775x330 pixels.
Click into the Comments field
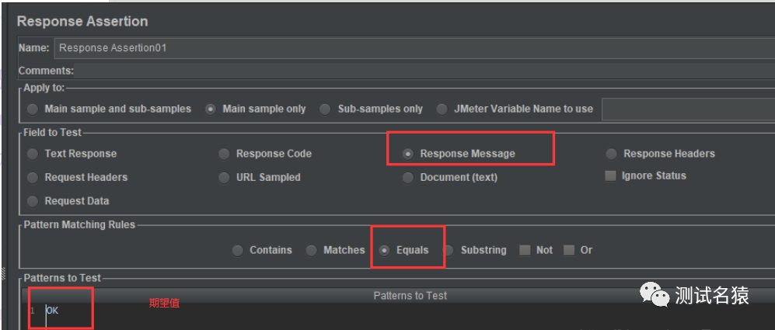click(x=424, y=71)
